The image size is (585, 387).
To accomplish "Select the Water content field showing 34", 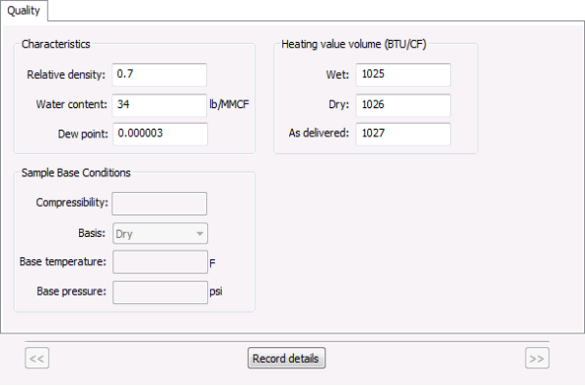I will tap(159, 104).
